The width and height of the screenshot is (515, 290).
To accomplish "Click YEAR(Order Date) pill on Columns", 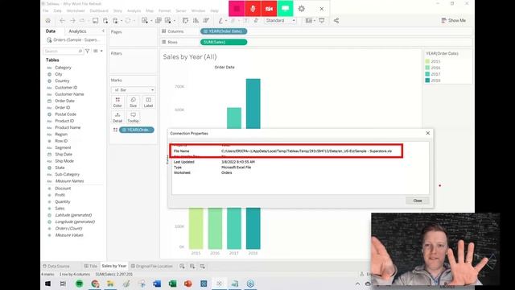I will (224, 31).
